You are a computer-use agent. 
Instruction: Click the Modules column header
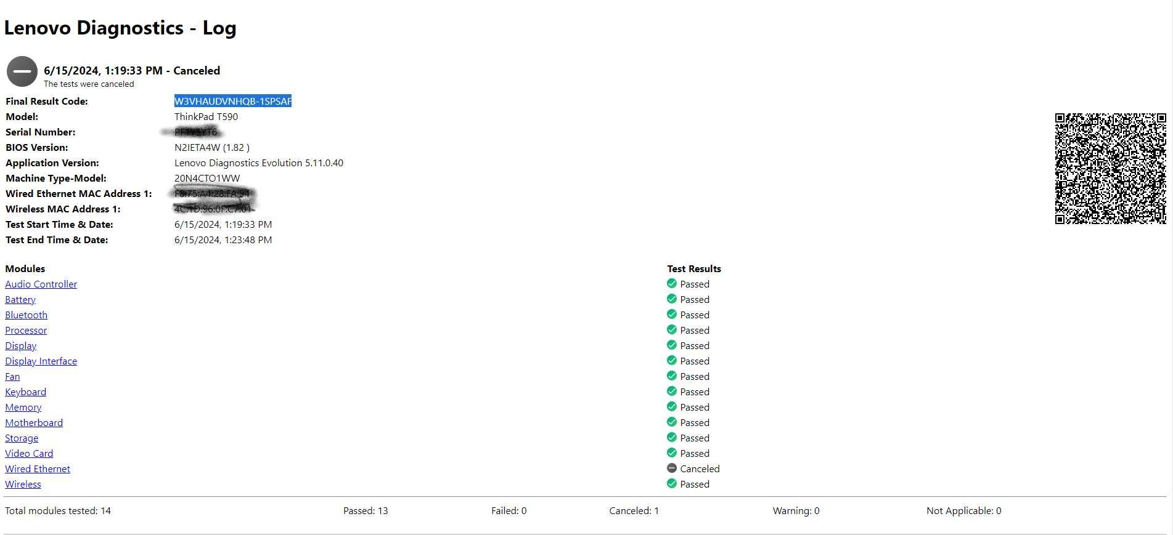click(25, 268)
